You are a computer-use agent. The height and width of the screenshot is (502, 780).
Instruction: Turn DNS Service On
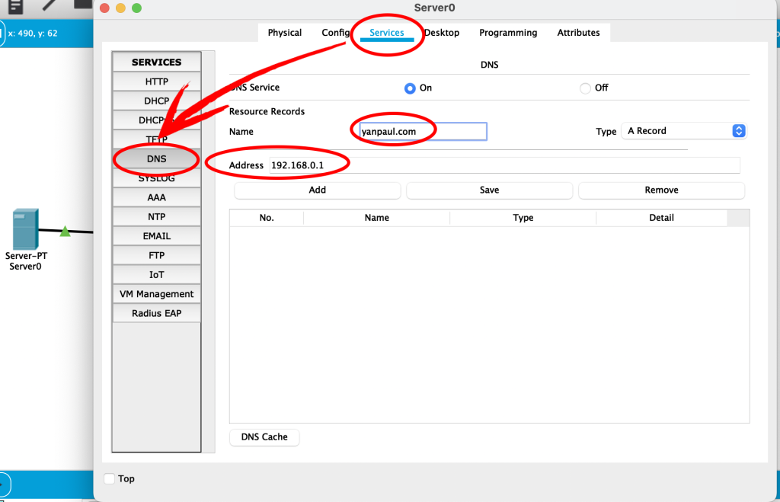pyautogui.click(x=410, y=88)
